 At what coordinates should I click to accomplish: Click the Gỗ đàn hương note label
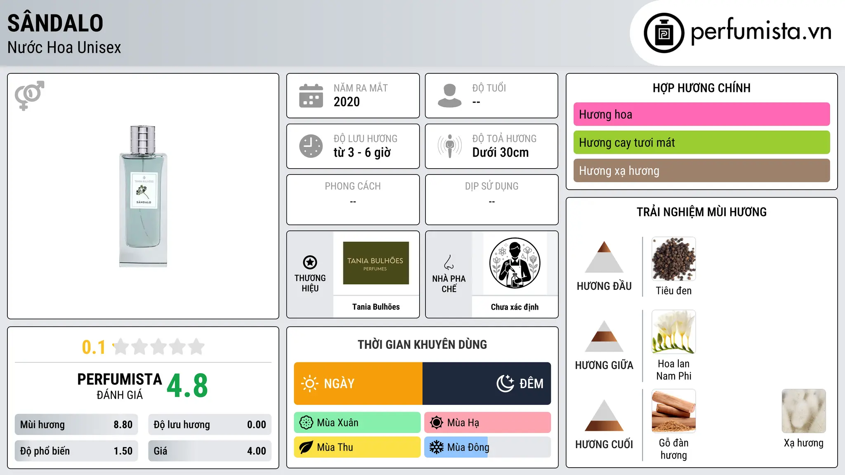pos(673,449)
